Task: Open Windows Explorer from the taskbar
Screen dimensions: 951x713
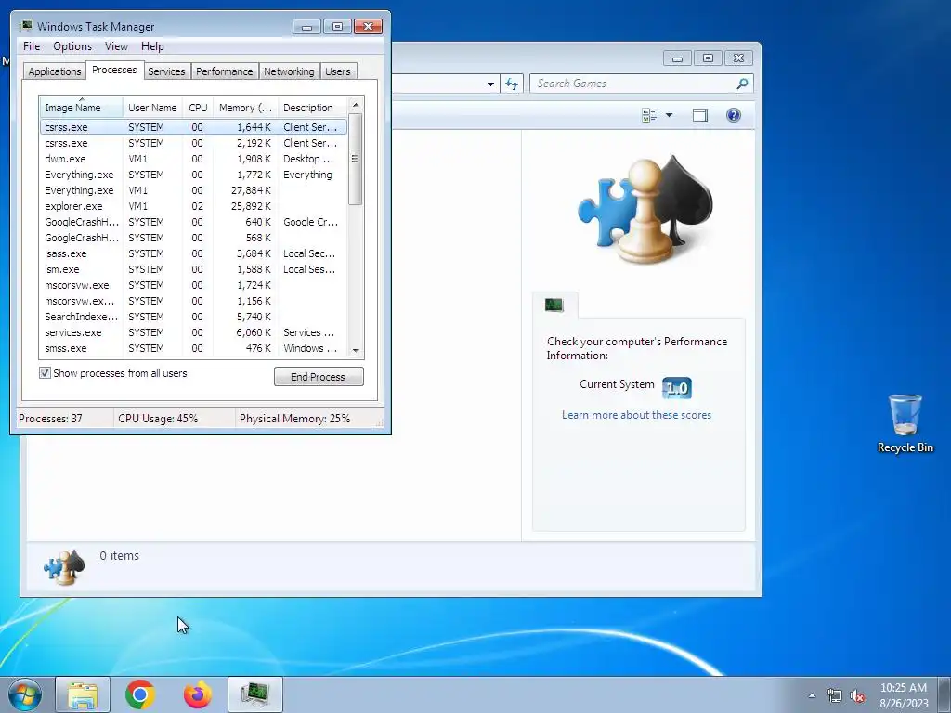Action: pyautogui.click(x=83, y=694)
